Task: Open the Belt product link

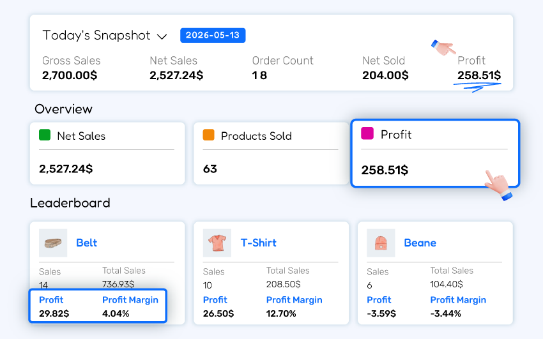Action: 87,243
